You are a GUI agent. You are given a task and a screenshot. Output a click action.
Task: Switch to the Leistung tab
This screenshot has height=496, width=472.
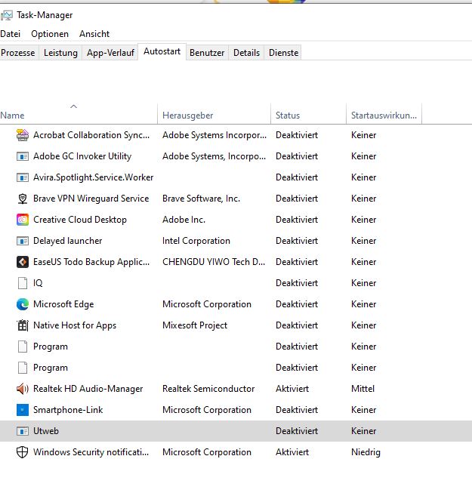[60, 53]
